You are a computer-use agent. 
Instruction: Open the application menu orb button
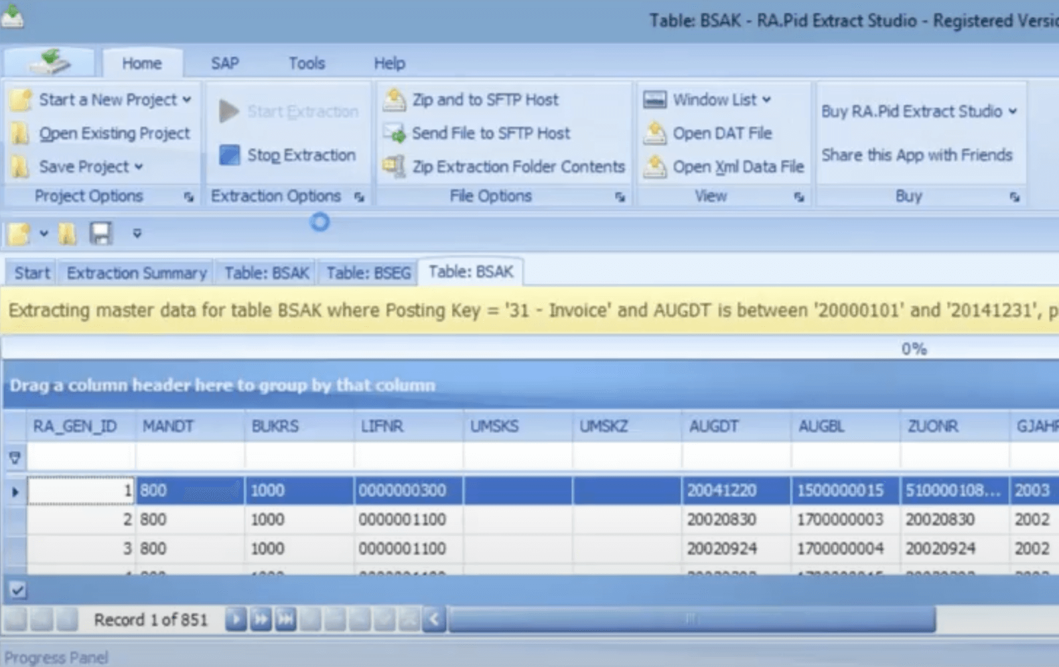50,62
